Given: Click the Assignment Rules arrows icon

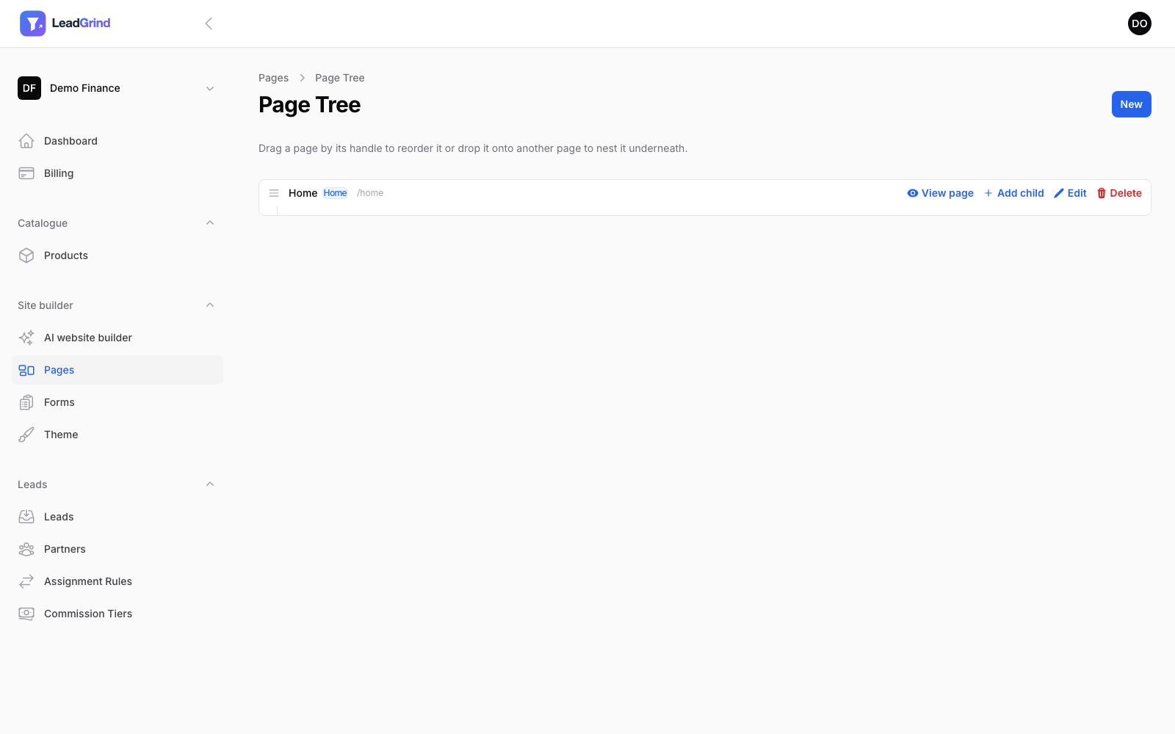Looking at the screenshot, I should click(x=26, y=581).
